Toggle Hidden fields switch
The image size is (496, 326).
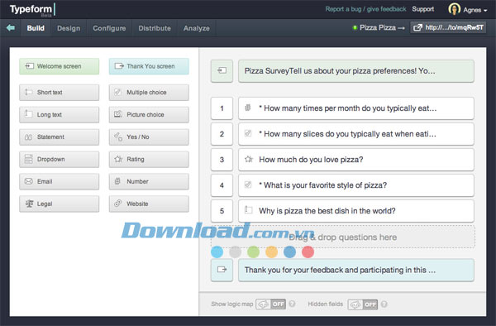363,304
